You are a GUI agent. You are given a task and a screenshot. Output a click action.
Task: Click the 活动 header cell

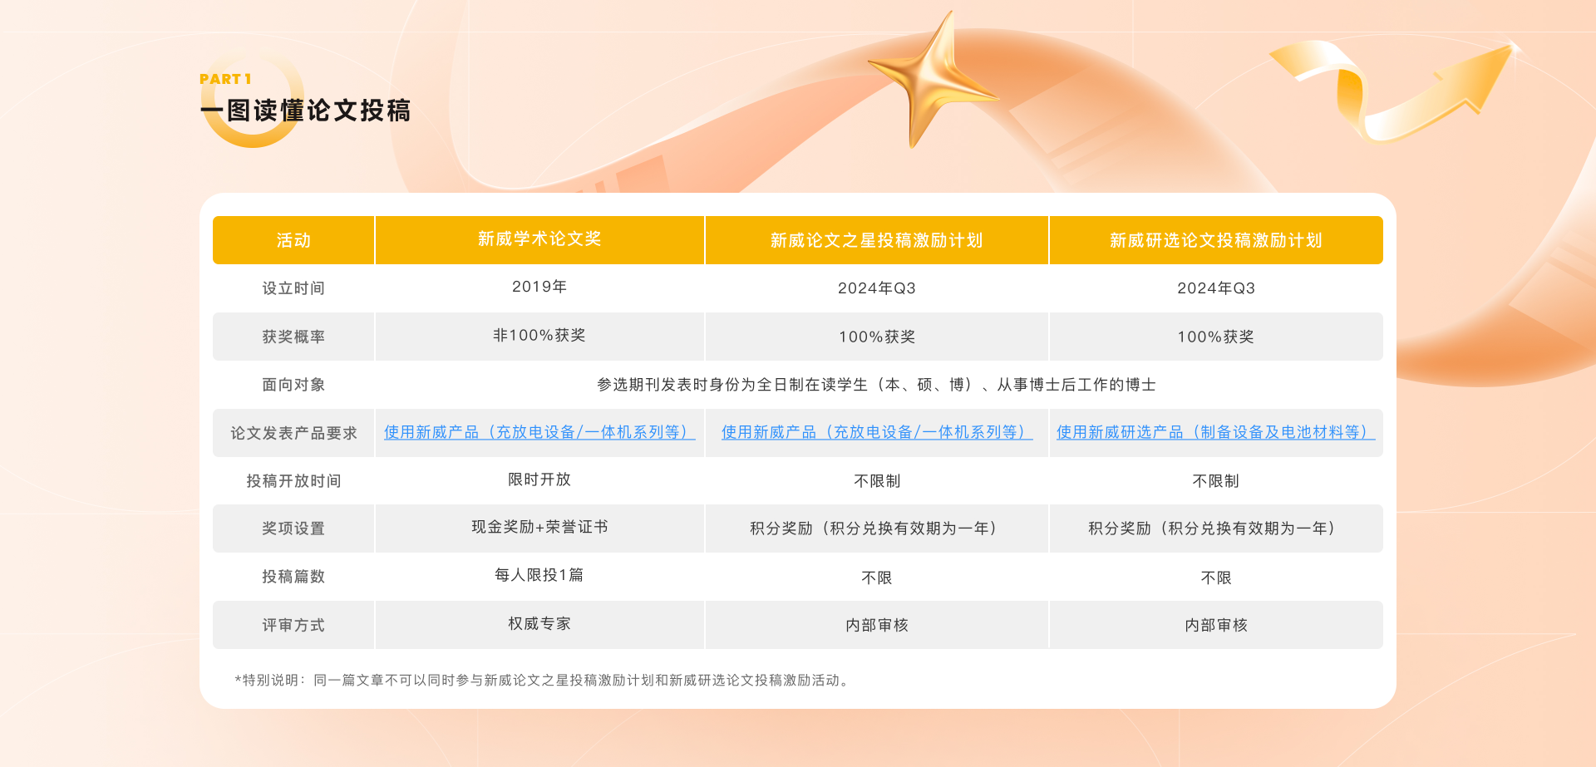293,240
